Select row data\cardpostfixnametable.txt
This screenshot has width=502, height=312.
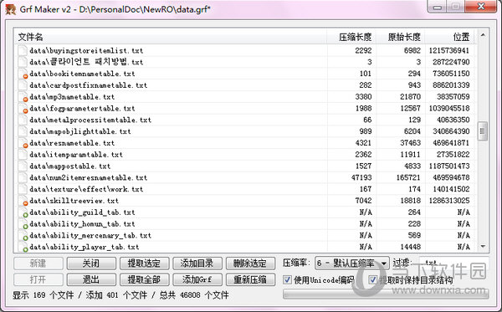[x=245, y=85]
